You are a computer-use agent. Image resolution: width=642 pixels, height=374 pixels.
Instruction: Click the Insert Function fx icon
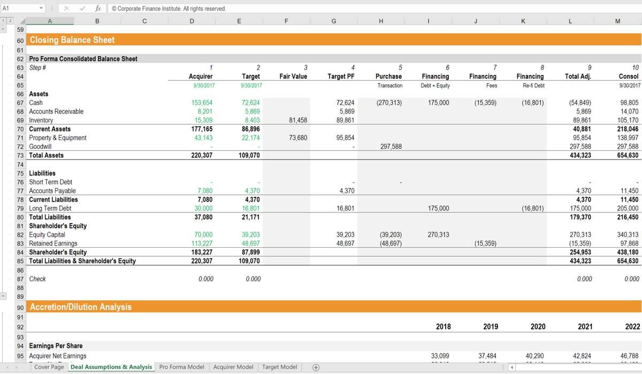click(x=98, y=9)
